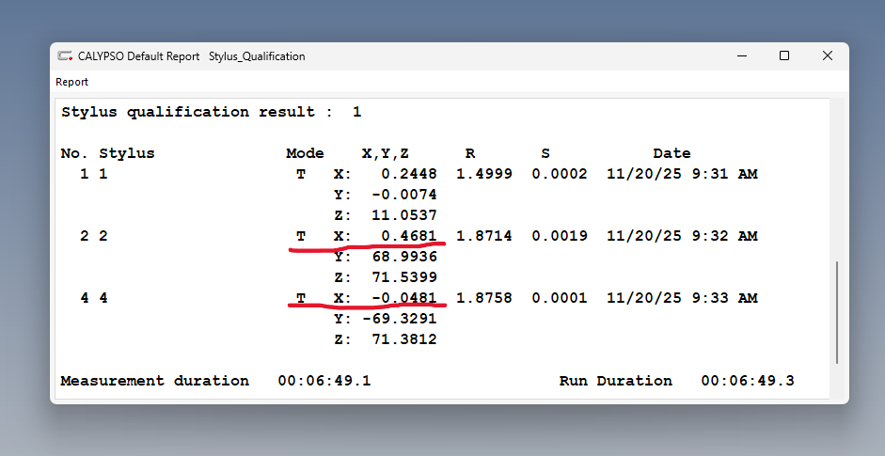
Task: Minimize the CALYPSO Default Report window
Action: click(x=742, y=55)
